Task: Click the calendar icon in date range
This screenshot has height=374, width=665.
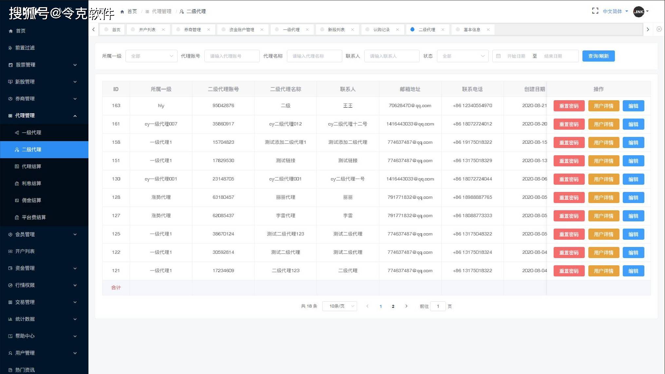Action: coord(498,56)
